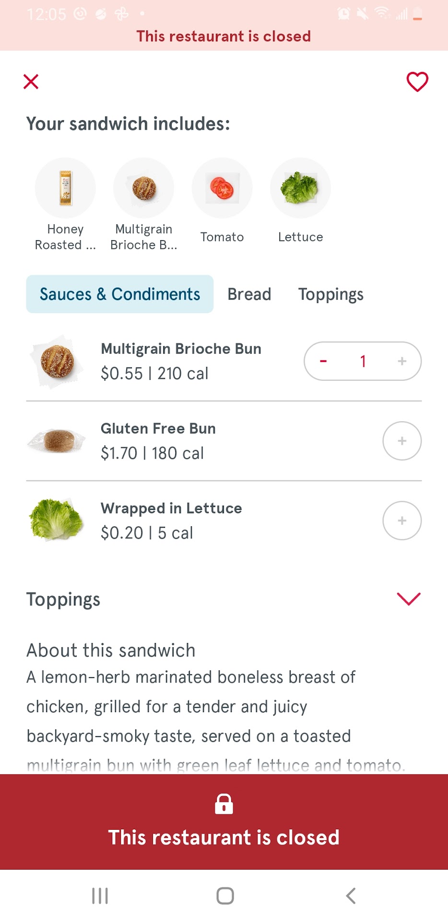Add the Wrapped in Lettuce option
448x922 pixels.
click(402, 521)
